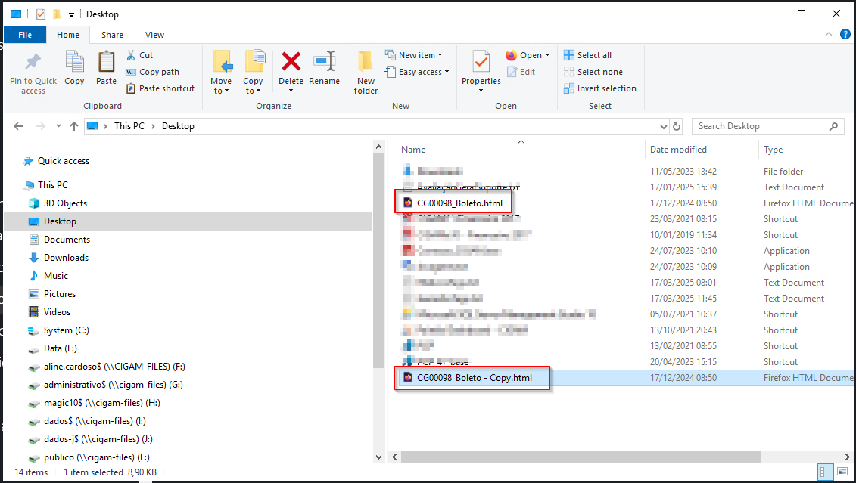Switch to Details view layout icon
Screen dimensions: 856x483
[x=826, y=472]
